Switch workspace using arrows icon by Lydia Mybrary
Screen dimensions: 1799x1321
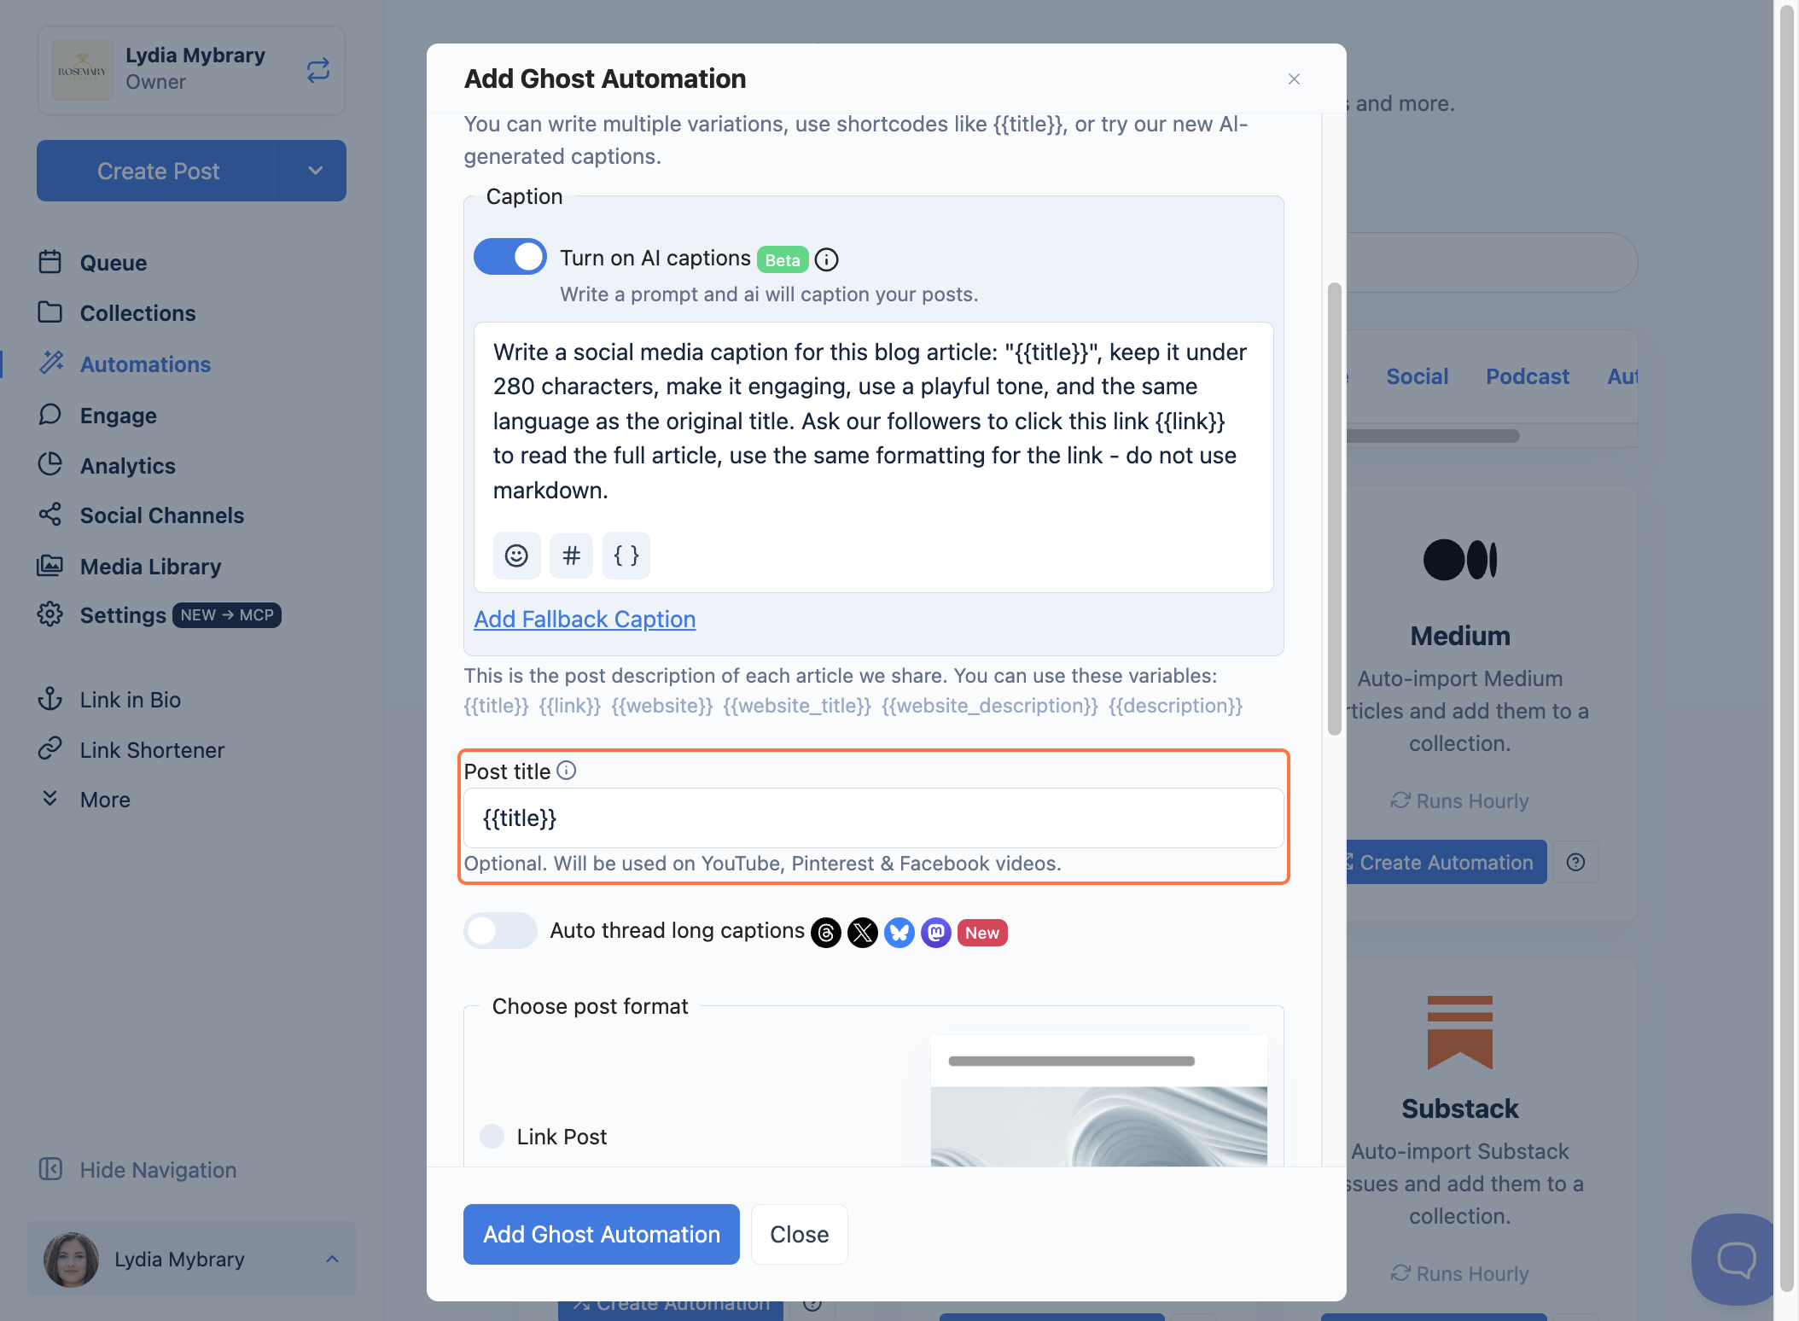[318, 70]
